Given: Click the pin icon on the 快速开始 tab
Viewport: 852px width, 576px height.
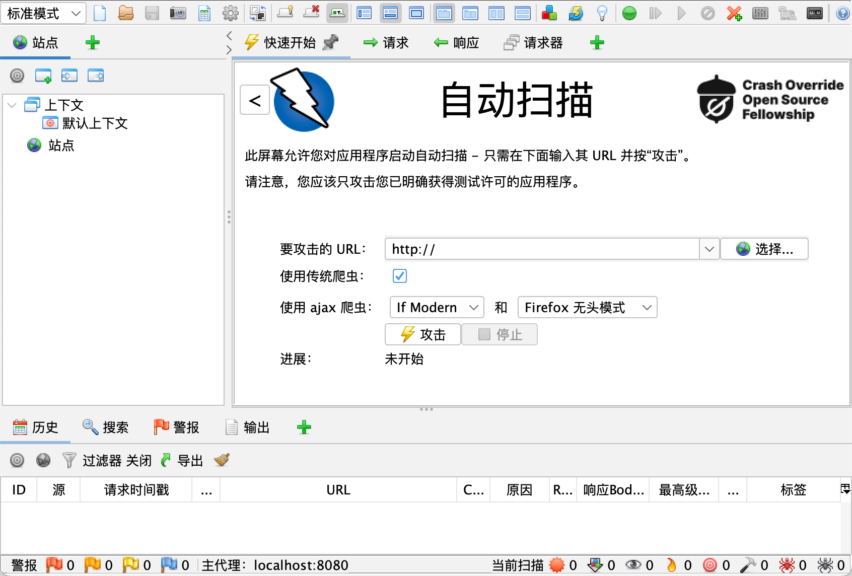Looking at the screenshot, I should (330, 43).
